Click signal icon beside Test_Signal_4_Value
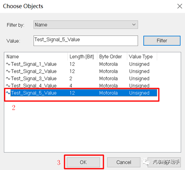The width and height of the screenshot is (185, 170). (x=8, y=86)
